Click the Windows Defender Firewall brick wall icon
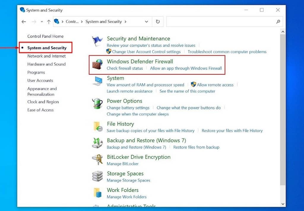 [x=97, y=65]
